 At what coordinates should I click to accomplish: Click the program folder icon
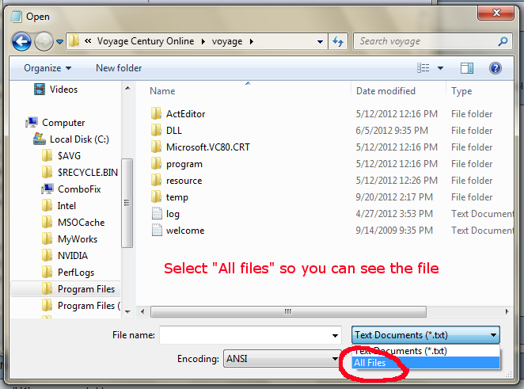(x=156, y=164)
